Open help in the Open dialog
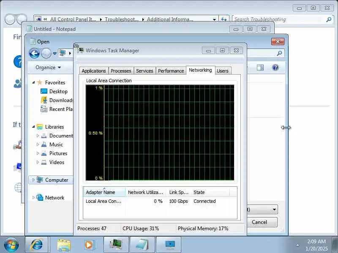 (x=275, y=67)
